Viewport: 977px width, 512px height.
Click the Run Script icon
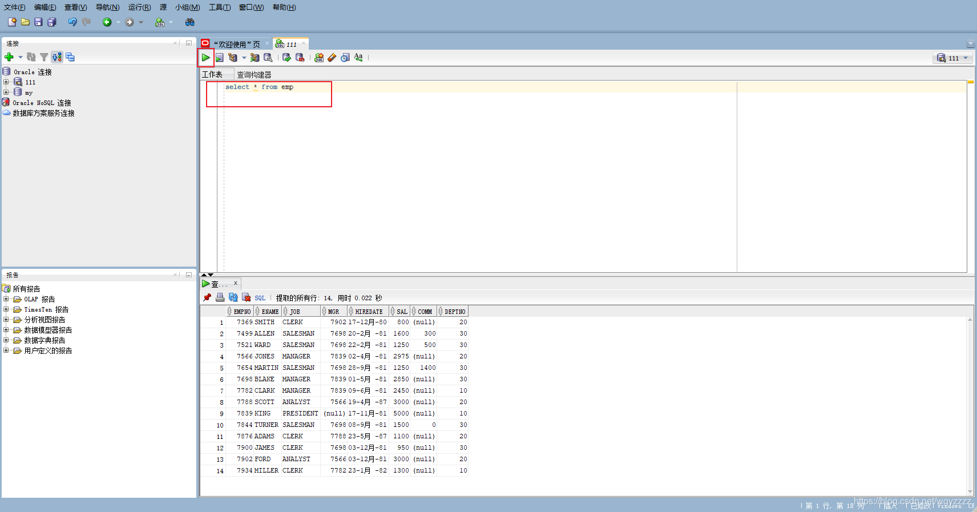(219, 58)
